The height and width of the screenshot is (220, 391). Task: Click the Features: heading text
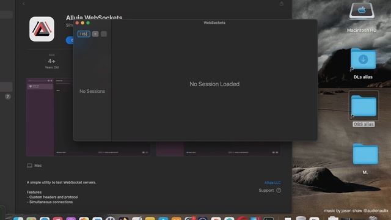click(x=34, y=193)
